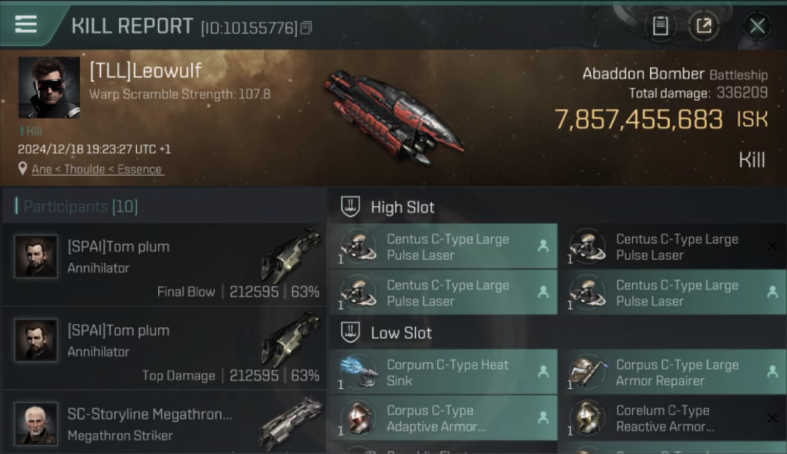The width and height of the screenshot is (787, 454).
Task: Click the destroyed X on Reactive Armor module
Action: point(772,418)
